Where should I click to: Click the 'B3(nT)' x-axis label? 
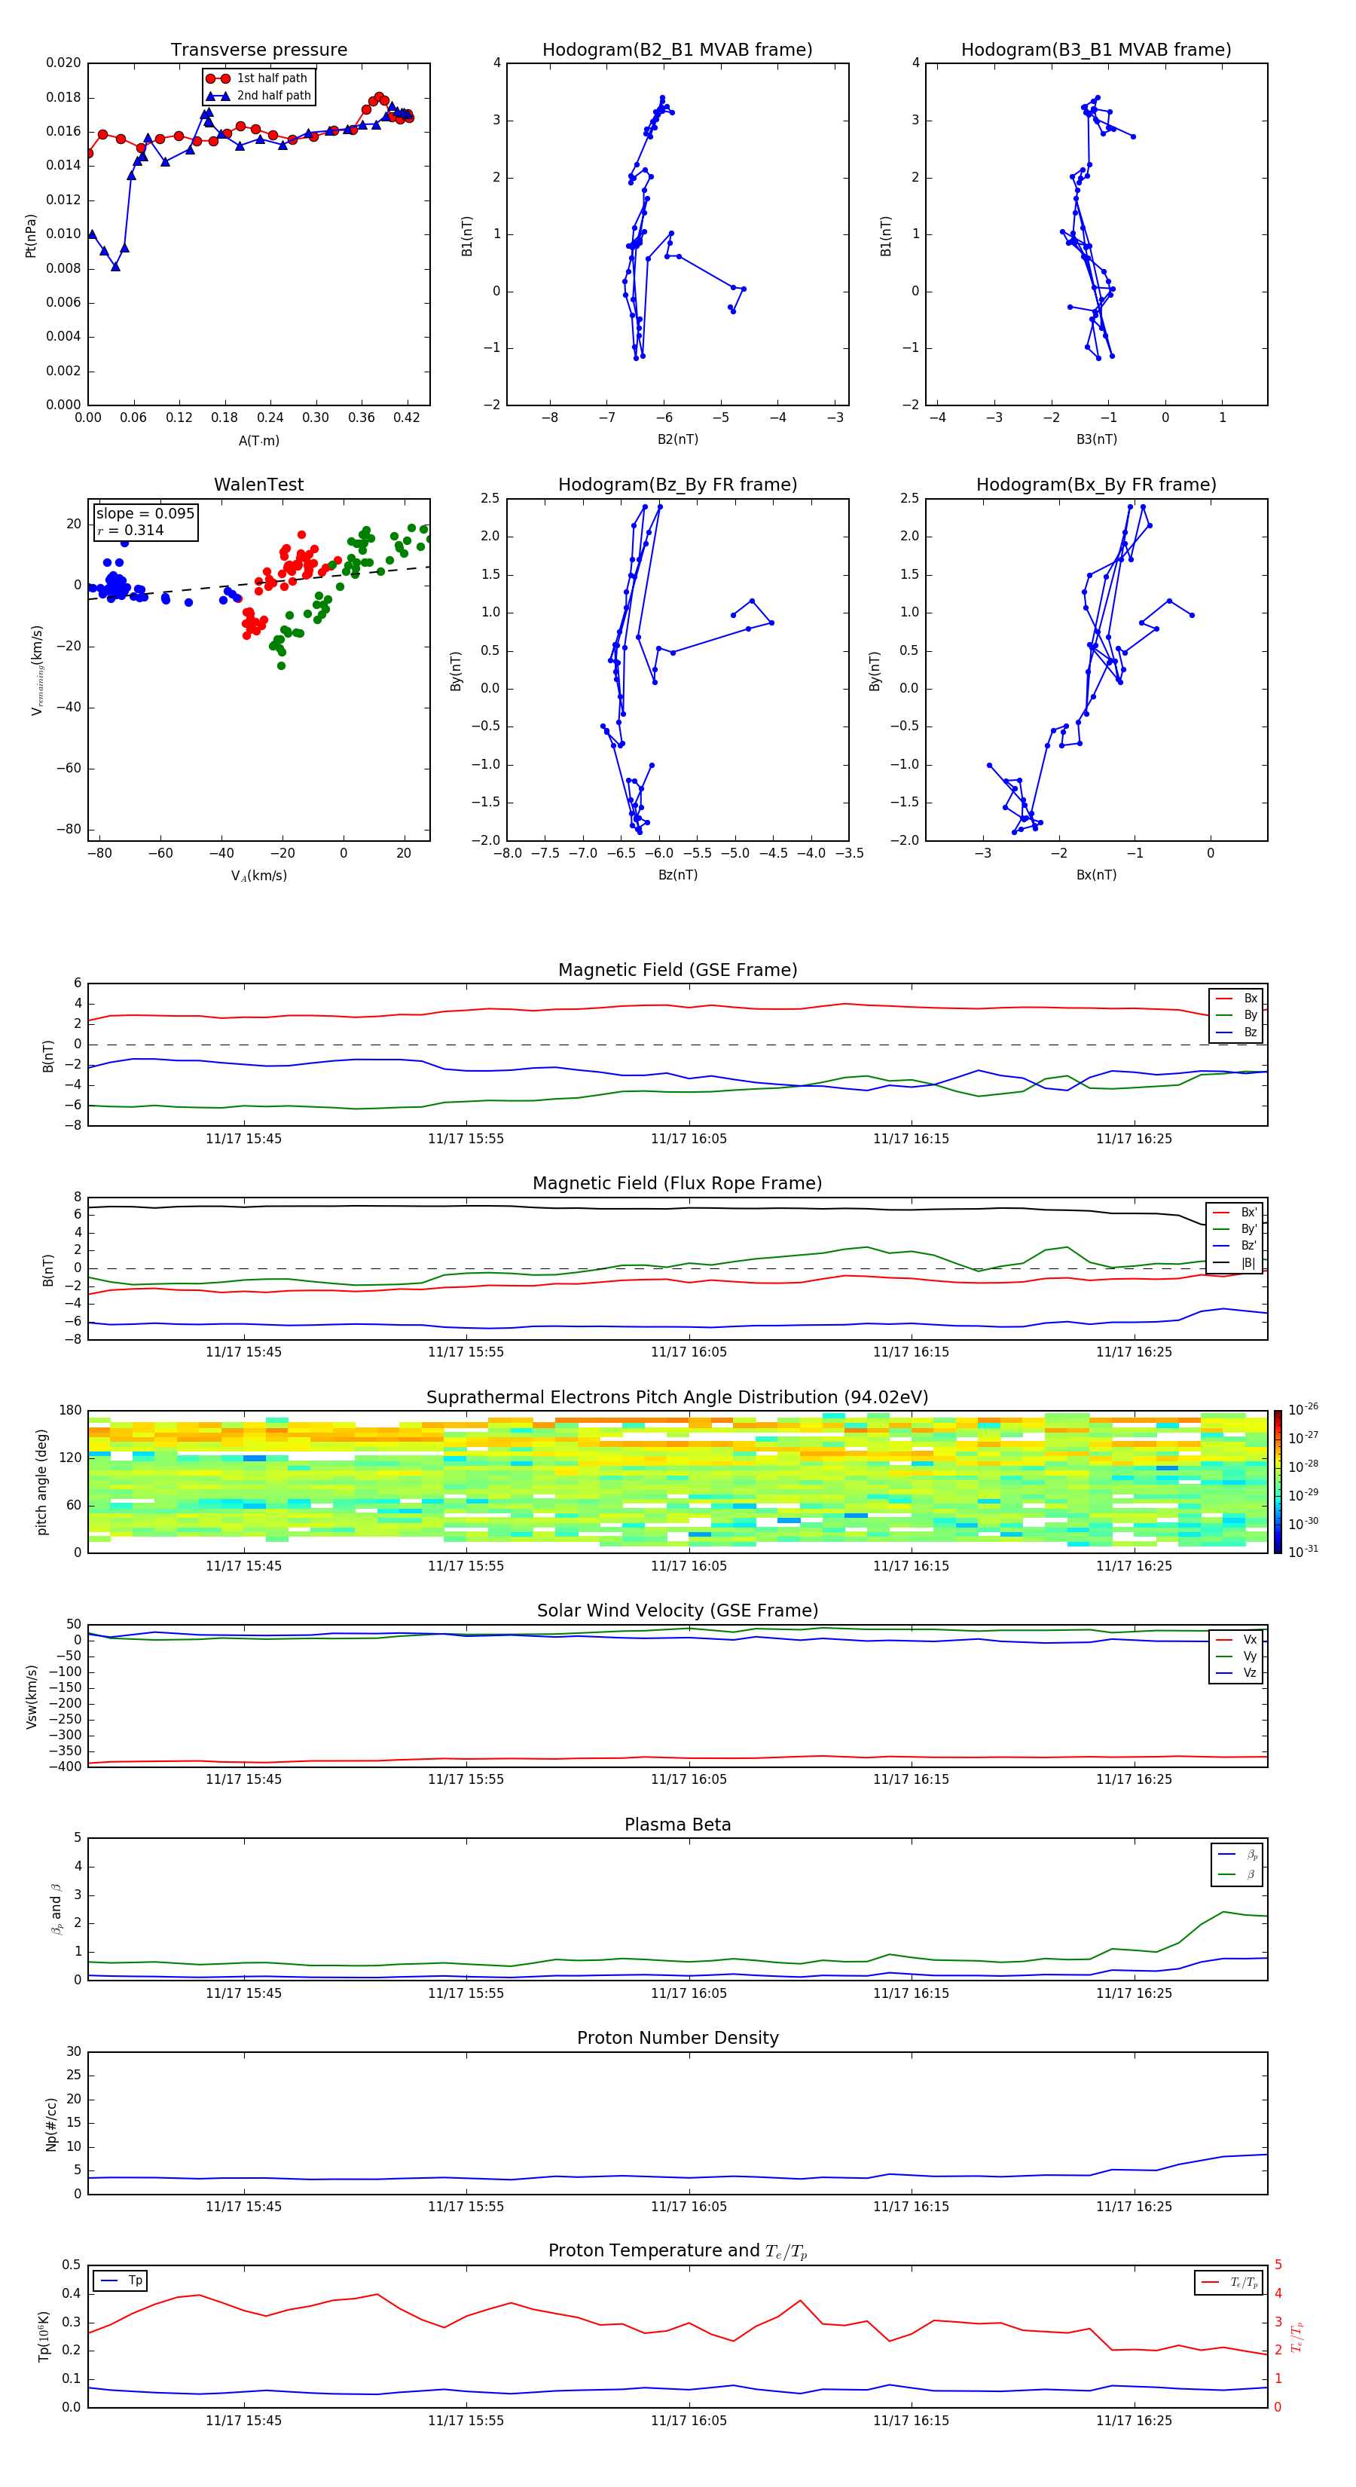pos(1096,439)
